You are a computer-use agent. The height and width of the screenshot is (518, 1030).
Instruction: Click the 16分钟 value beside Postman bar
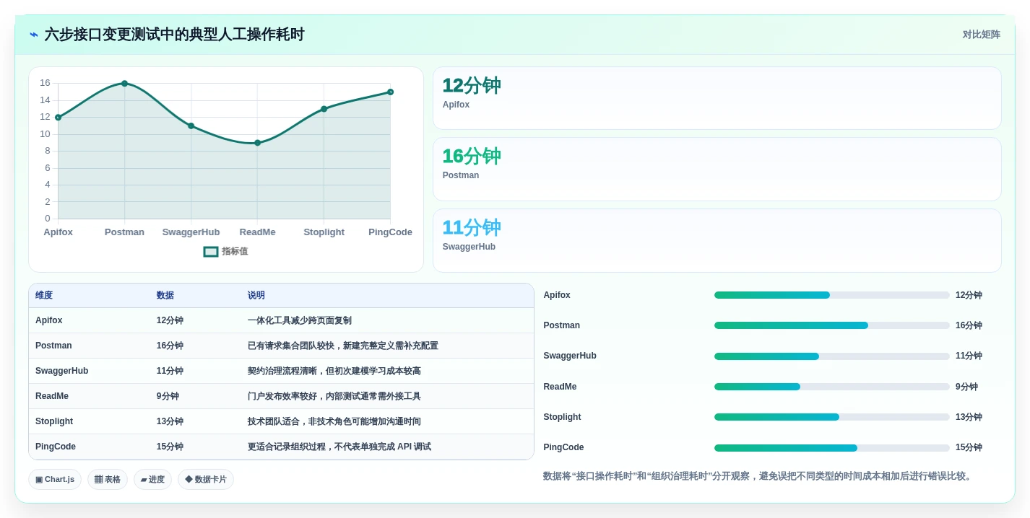(969, 325)
